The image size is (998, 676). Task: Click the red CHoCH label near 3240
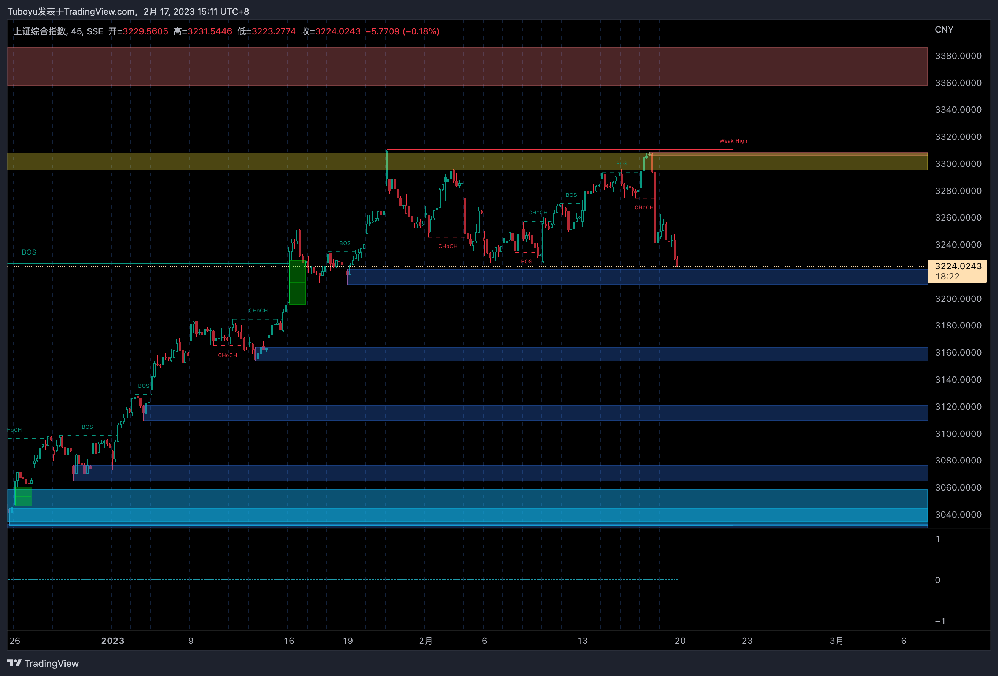(x=447, y=246)
